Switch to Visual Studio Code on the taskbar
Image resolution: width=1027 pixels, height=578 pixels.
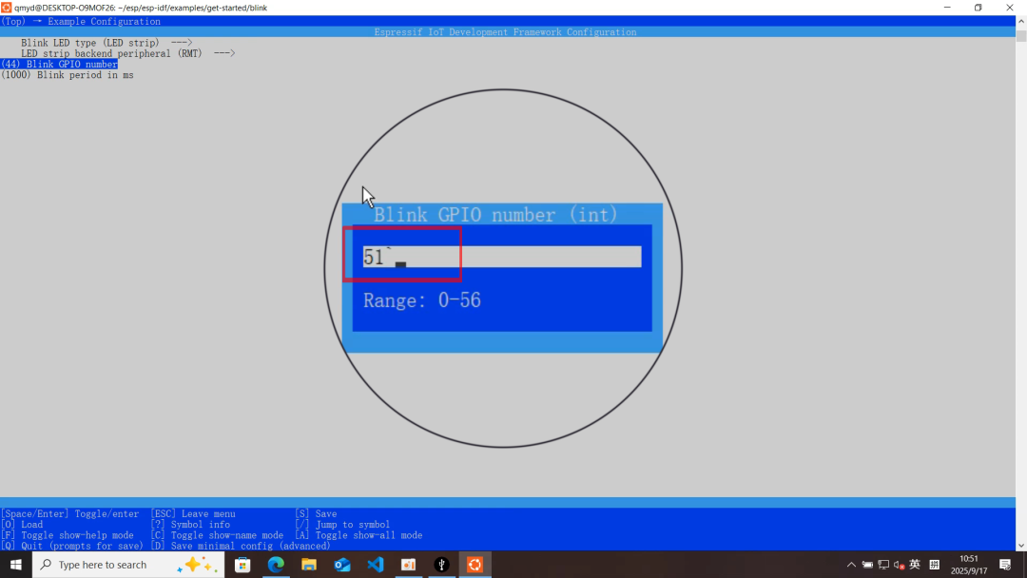click(376, 565)
